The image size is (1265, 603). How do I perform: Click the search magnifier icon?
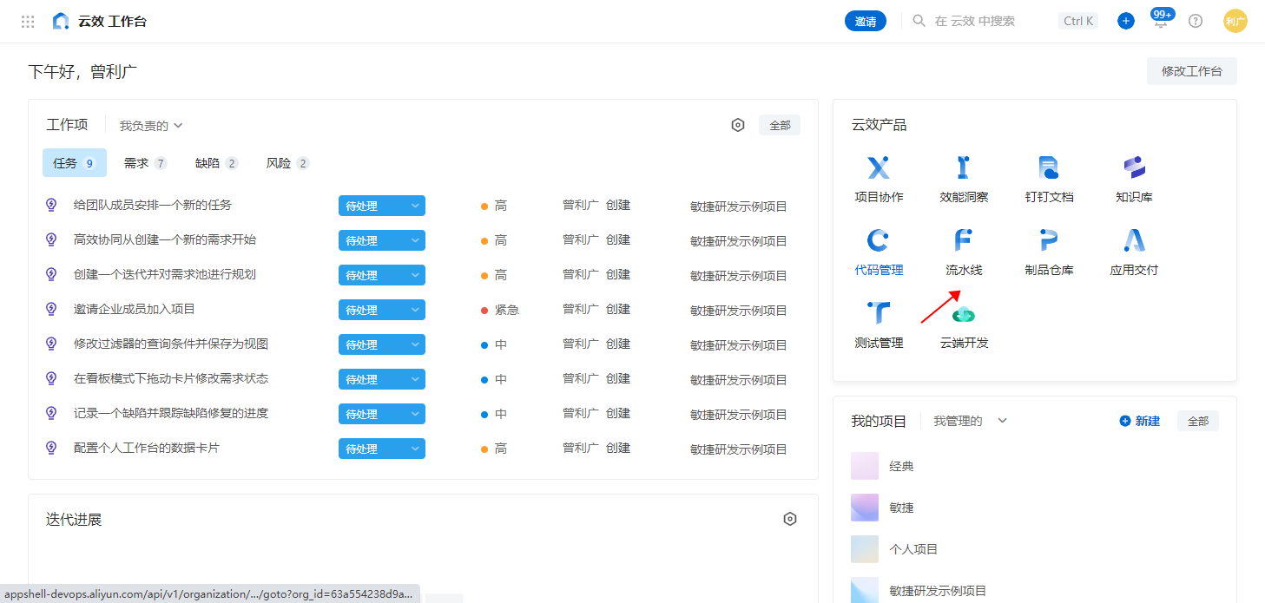point(919,21)
